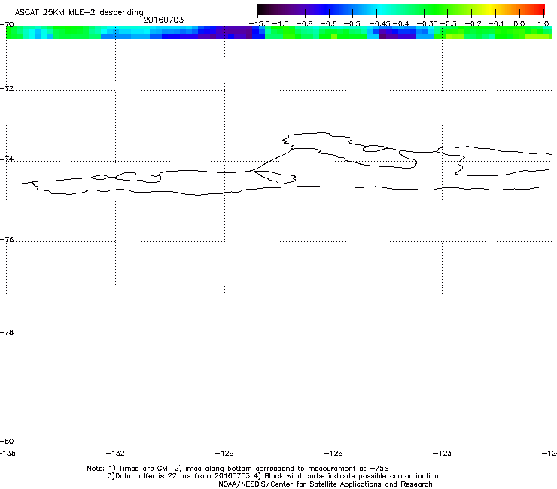Click the color bar label 1.0
This screenshot has width=557, height=489.
coord(543,24)
